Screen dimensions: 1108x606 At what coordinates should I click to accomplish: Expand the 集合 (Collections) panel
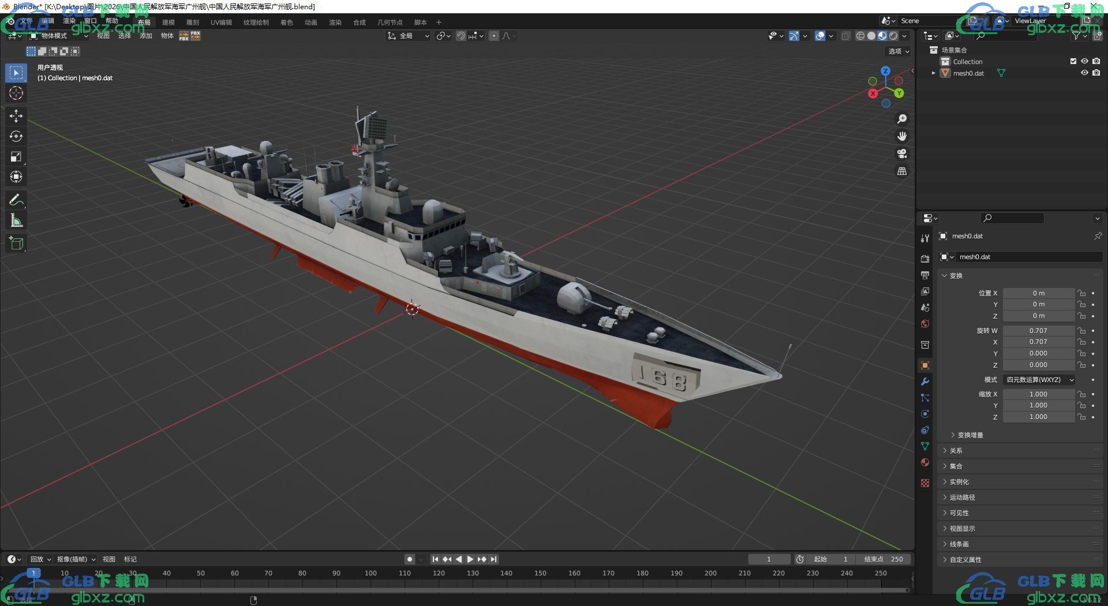coord(1020,466)
